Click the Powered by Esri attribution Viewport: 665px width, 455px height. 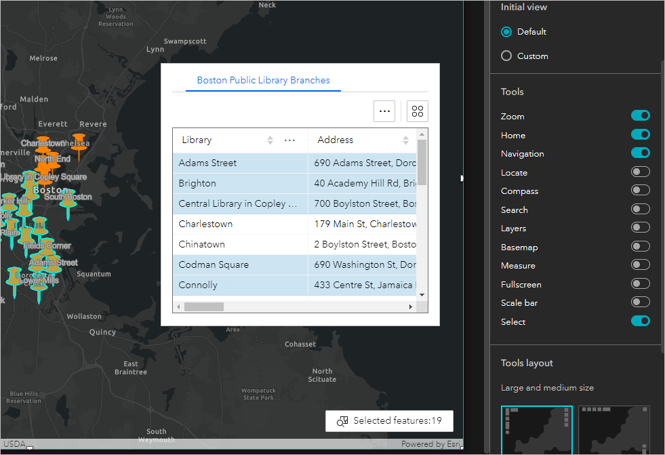point(430,444)
